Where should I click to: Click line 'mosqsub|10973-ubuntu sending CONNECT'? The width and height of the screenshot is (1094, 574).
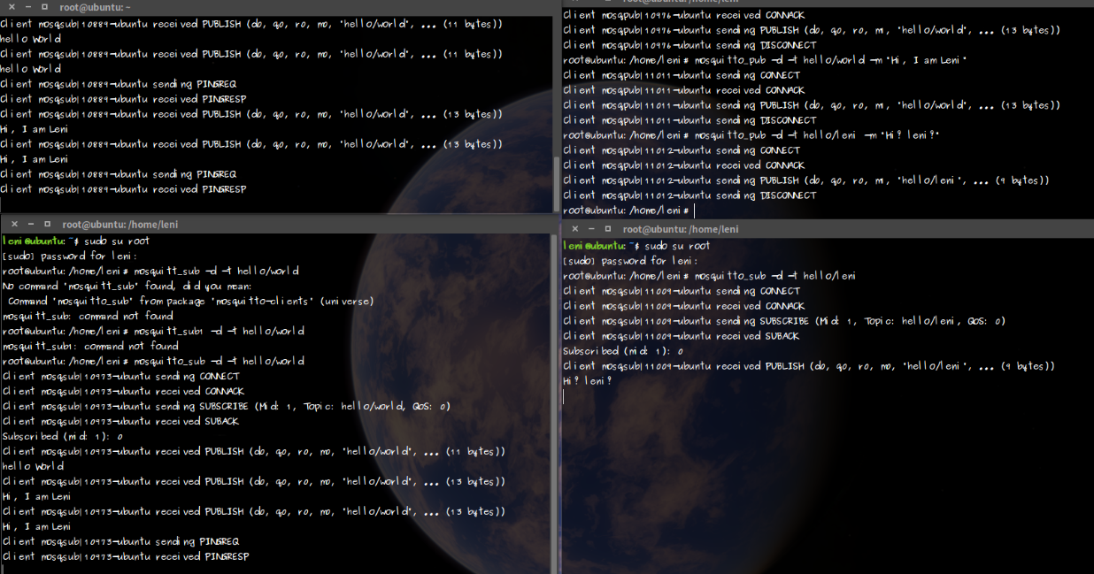tap(120, 376)
